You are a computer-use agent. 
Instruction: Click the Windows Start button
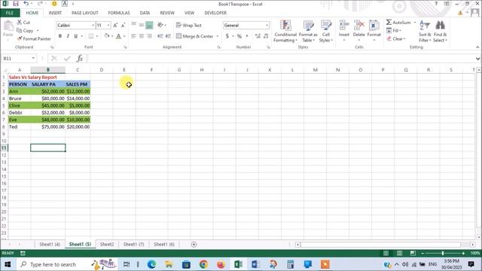coord(8,264)
